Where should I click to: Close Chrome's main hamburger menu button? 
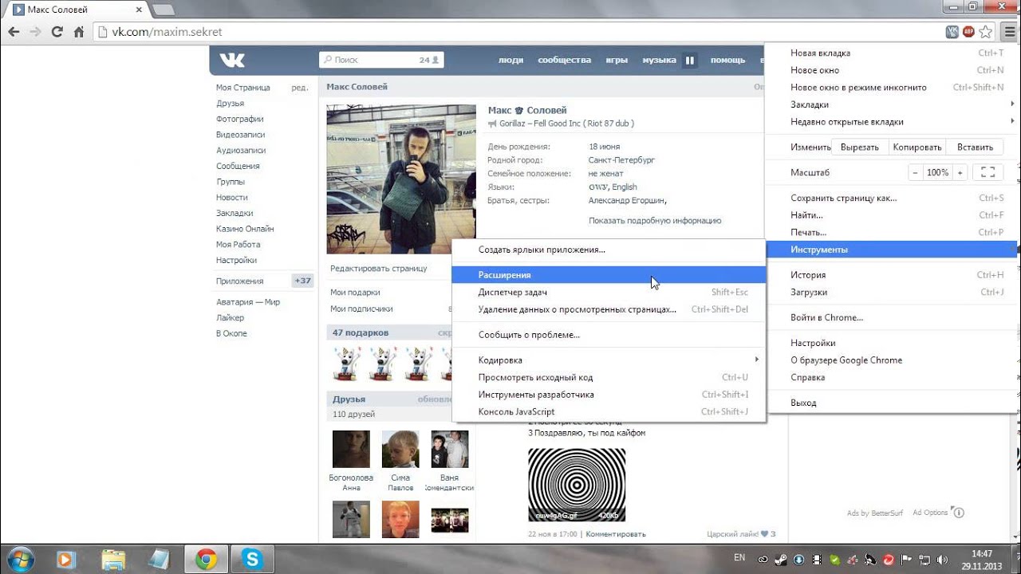(x=1008, y=32)
